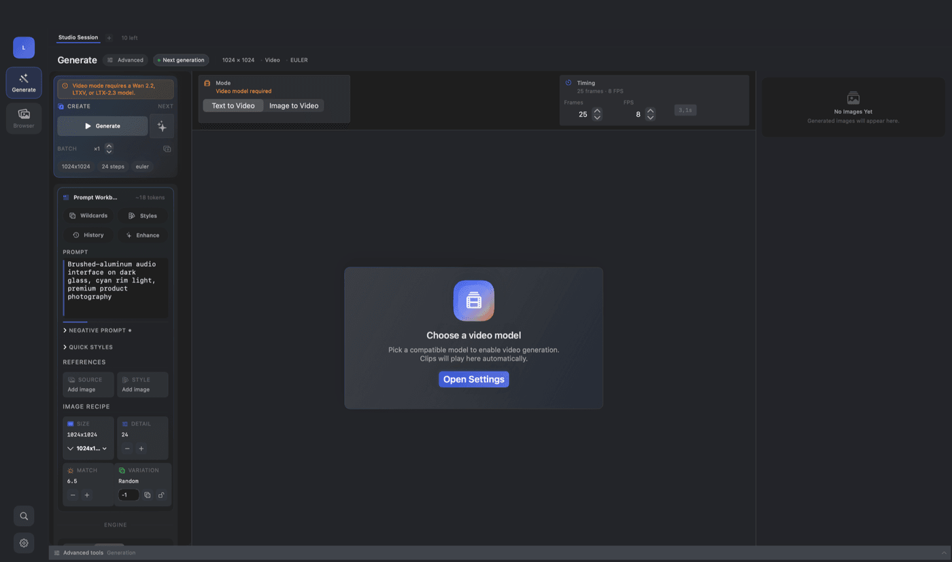Open prompt History

[88, 235]
